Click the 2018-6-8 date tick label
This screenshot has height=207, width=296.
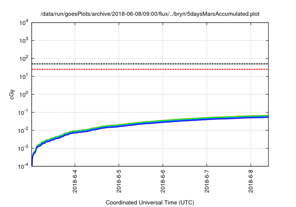click(x=251, y=181)
